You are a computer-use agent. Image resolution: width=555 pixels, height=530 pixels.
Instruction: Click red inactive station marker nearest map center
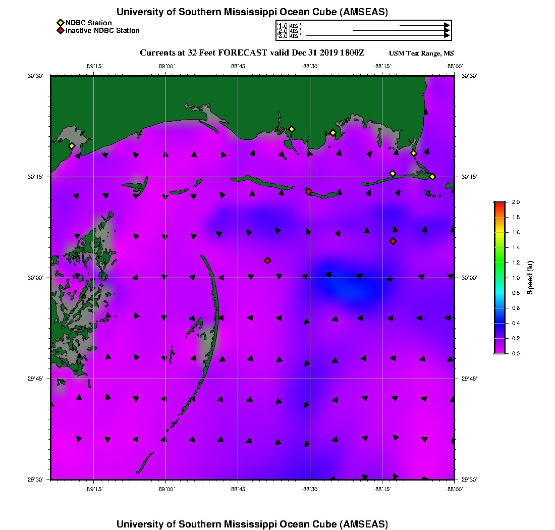pos(267,260)
